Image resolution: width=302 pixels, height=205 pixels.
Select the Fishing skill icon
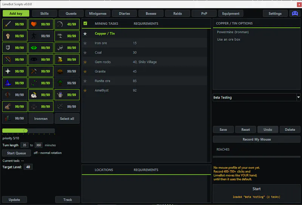pyautogui.click(x=60, y=48)
